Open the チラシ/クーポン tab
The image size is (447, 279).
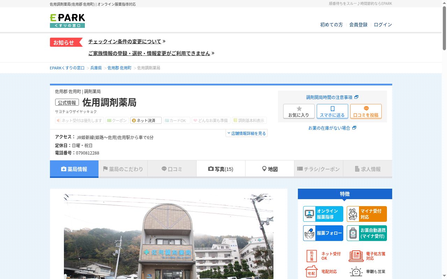[318, 169]
